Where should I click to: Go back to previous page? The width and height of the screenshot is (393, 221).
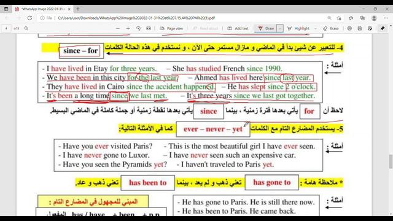(x=7, y=18)
